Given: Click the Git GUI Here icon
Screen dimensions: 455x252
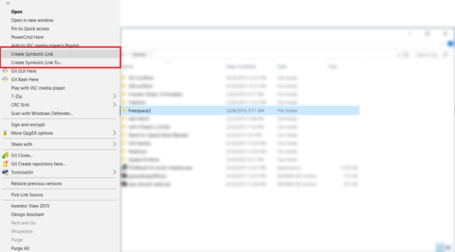Looking at the screenshot, I should click(5, 71).
